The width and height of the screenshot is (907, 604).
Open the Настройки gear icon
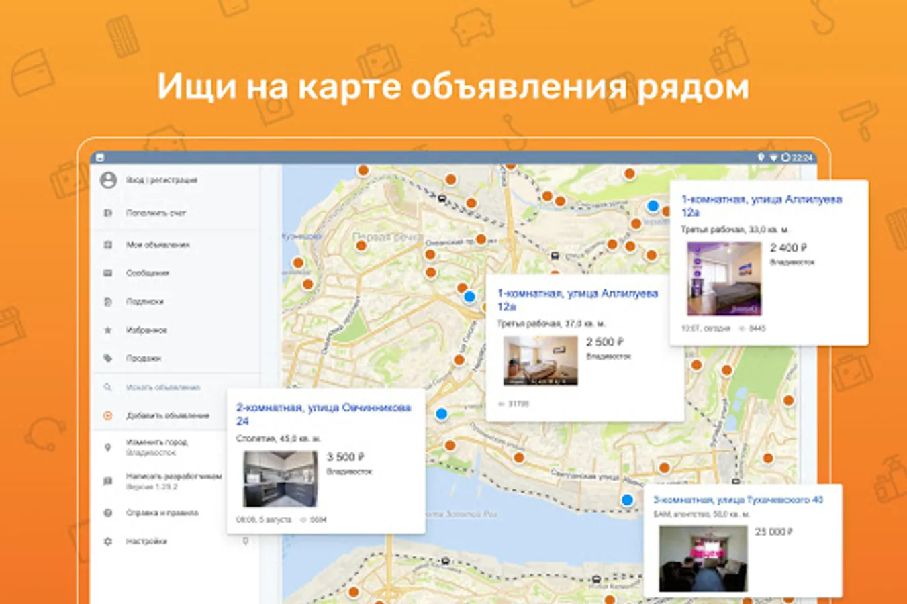point(108,541)
